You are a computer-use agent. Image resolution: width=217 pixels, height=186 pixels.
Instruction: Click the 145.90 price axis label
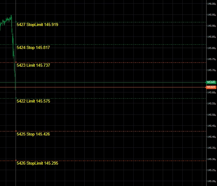click(211, 26)
